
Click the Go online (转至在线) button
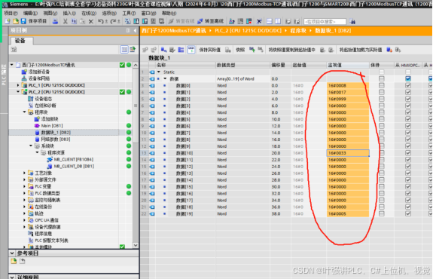(x=181, y=21)
